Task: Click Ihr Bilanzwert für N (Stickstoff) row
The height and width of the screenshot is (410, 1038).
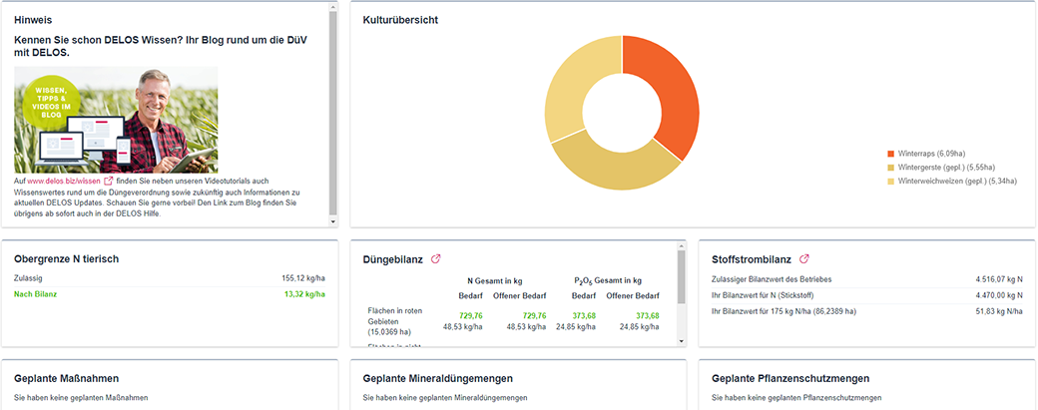Action: 867,295
